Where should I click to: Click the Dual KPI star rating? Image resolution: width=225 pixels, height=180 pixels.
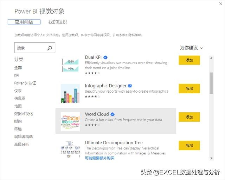pos(92,73)
